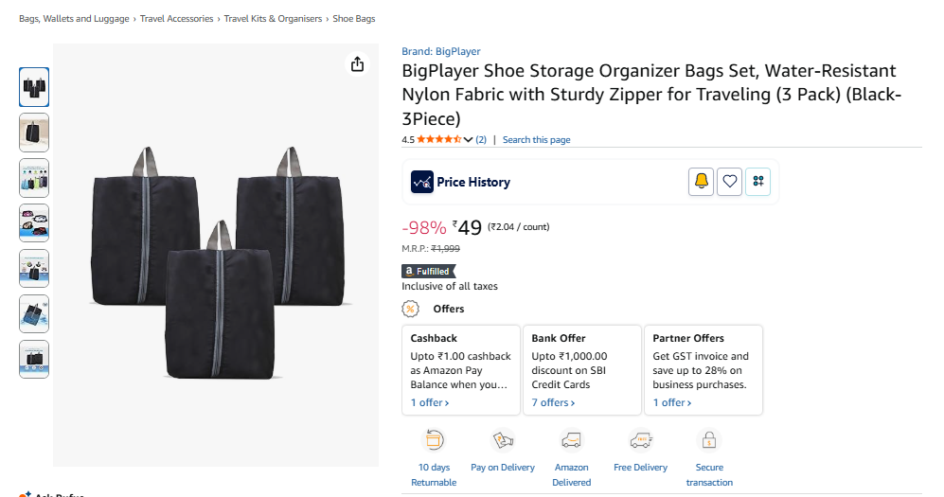Viewport: 944px width, 497px height.
Task: Click the 10 days Returnable icon
Action: pos(434,440)
